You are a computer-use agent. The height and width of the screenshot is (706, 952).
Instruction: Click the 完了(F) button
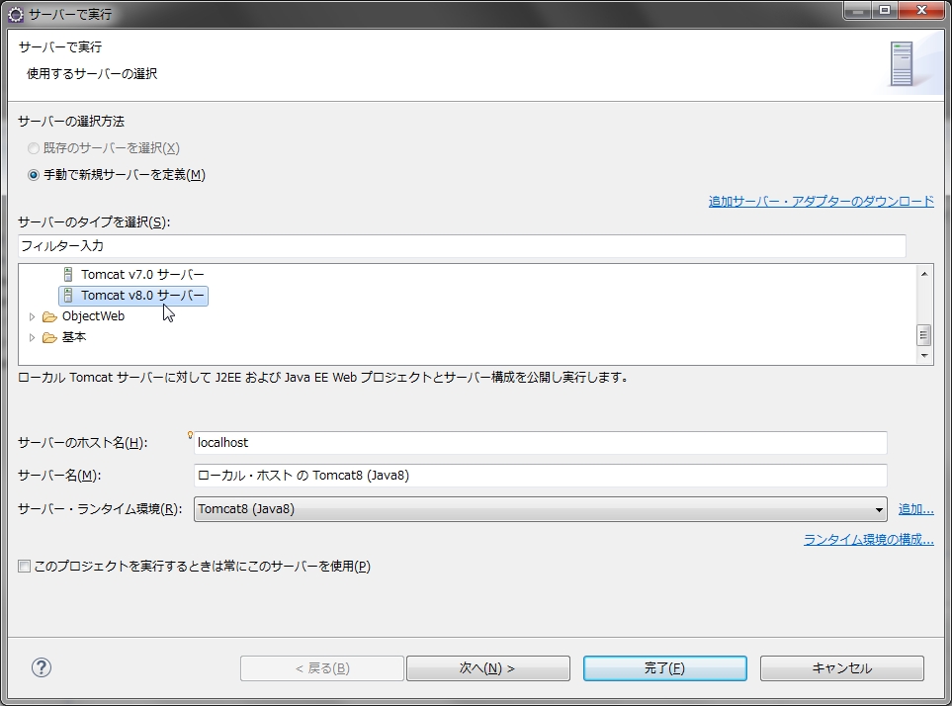[665, 668]
